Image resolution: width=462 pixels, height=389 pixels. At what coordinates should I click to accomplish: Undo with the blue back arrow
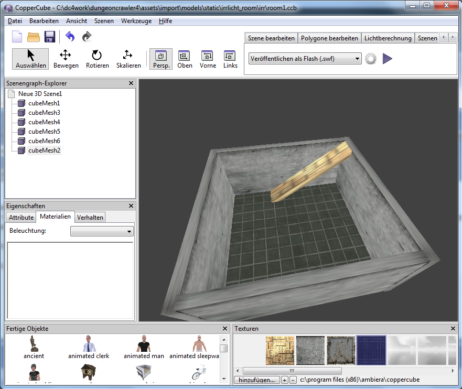70,37
